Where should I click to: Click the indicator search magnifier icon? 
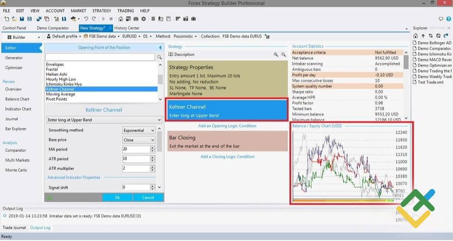coord(159,57)
